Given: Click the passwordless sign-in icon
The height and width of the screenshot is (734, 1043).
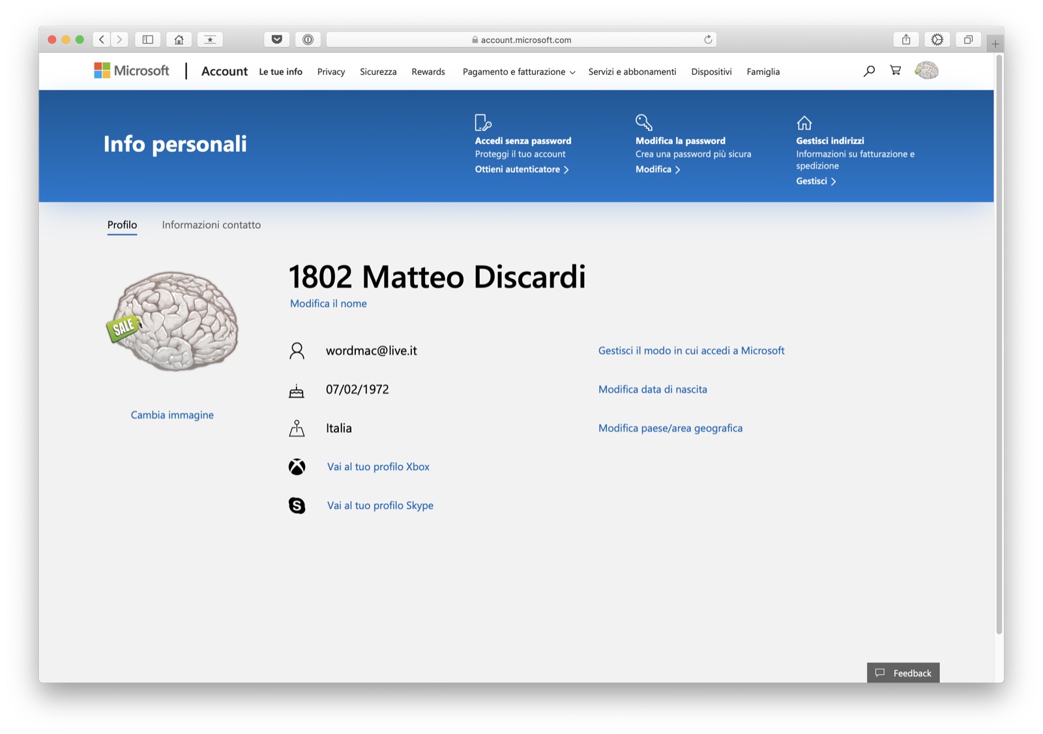Looking at the screenshot, I should coord(483,123).
